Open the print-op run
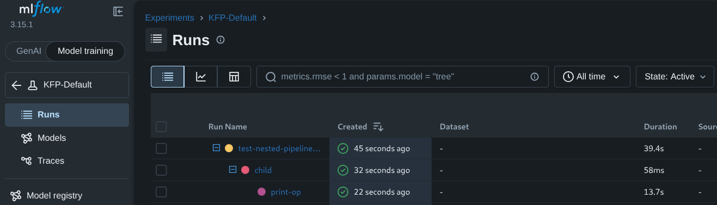The width and height of the screenshot is (717, 205). [286, 192]
